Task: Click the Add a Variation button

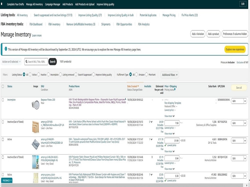Action: pos(198,34)
